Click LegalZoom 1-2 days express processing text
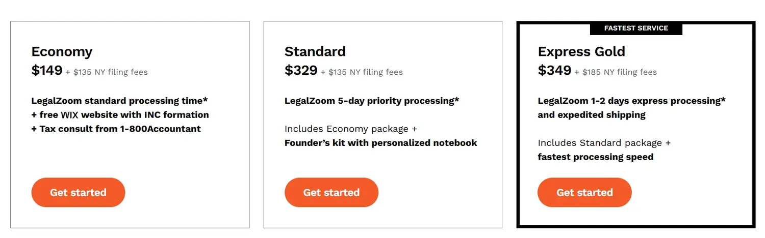The width and height of the screenshot is (765, 238). (x=631, y=101)
